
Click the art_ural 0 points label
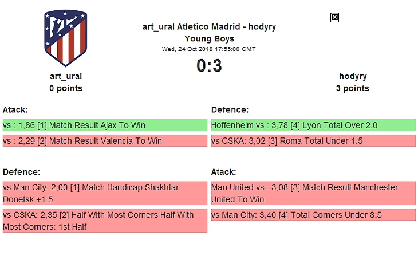pyautogui.click(x=66, y=88)
